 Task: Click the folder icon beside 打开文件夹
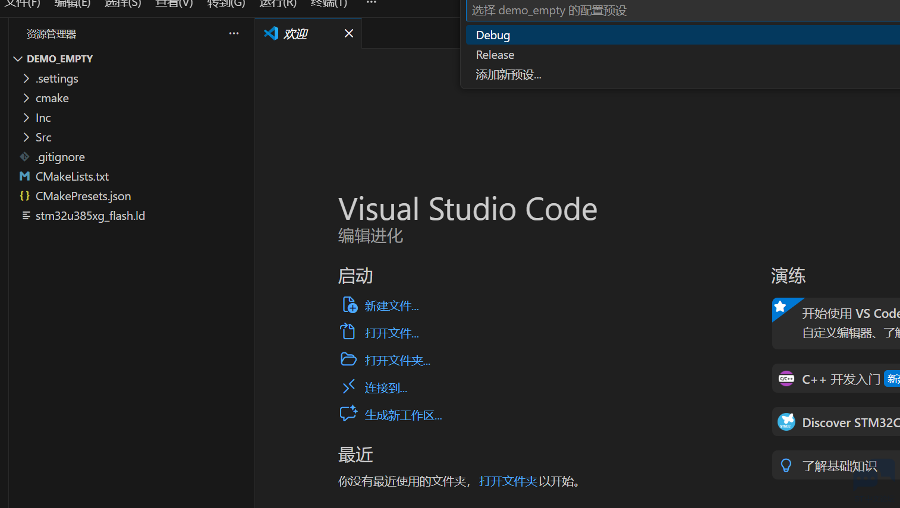[348, 359]
